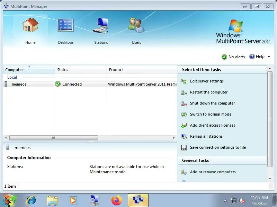The height and width of the screenshot is (207, 277).
Task: Click the pane splitter grip dots
Action: (90, 142)
